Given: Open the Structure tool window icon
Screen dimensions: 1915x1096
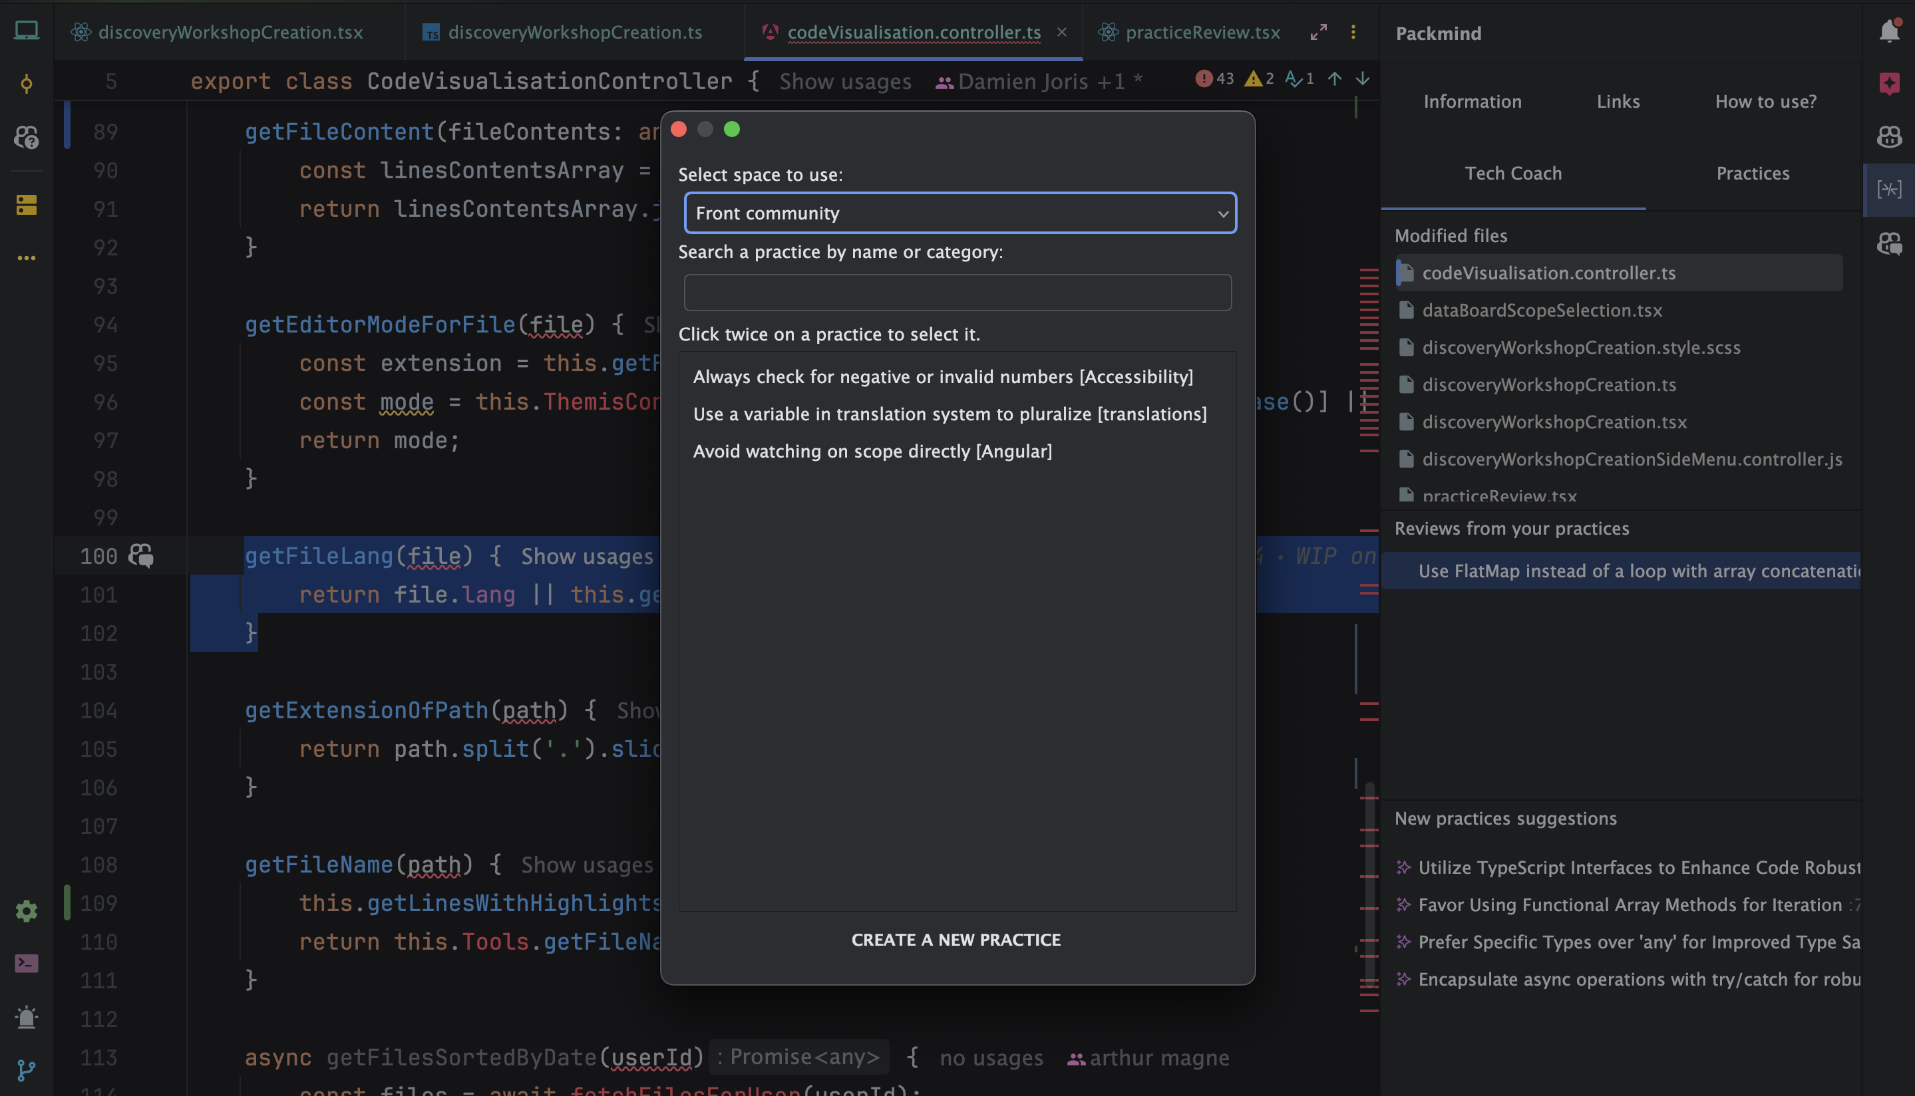Looking at the screenshot, I should pyautogui.click(x=27, y=205).
